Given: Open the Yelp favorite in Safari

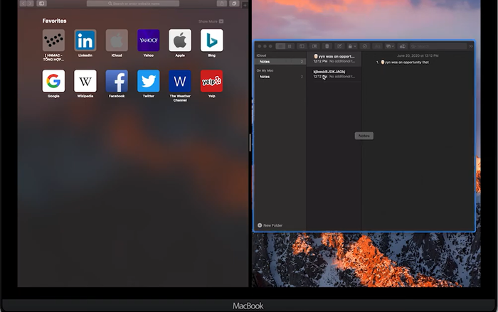Looking at the screenshot, I should [x=211, y=81].
